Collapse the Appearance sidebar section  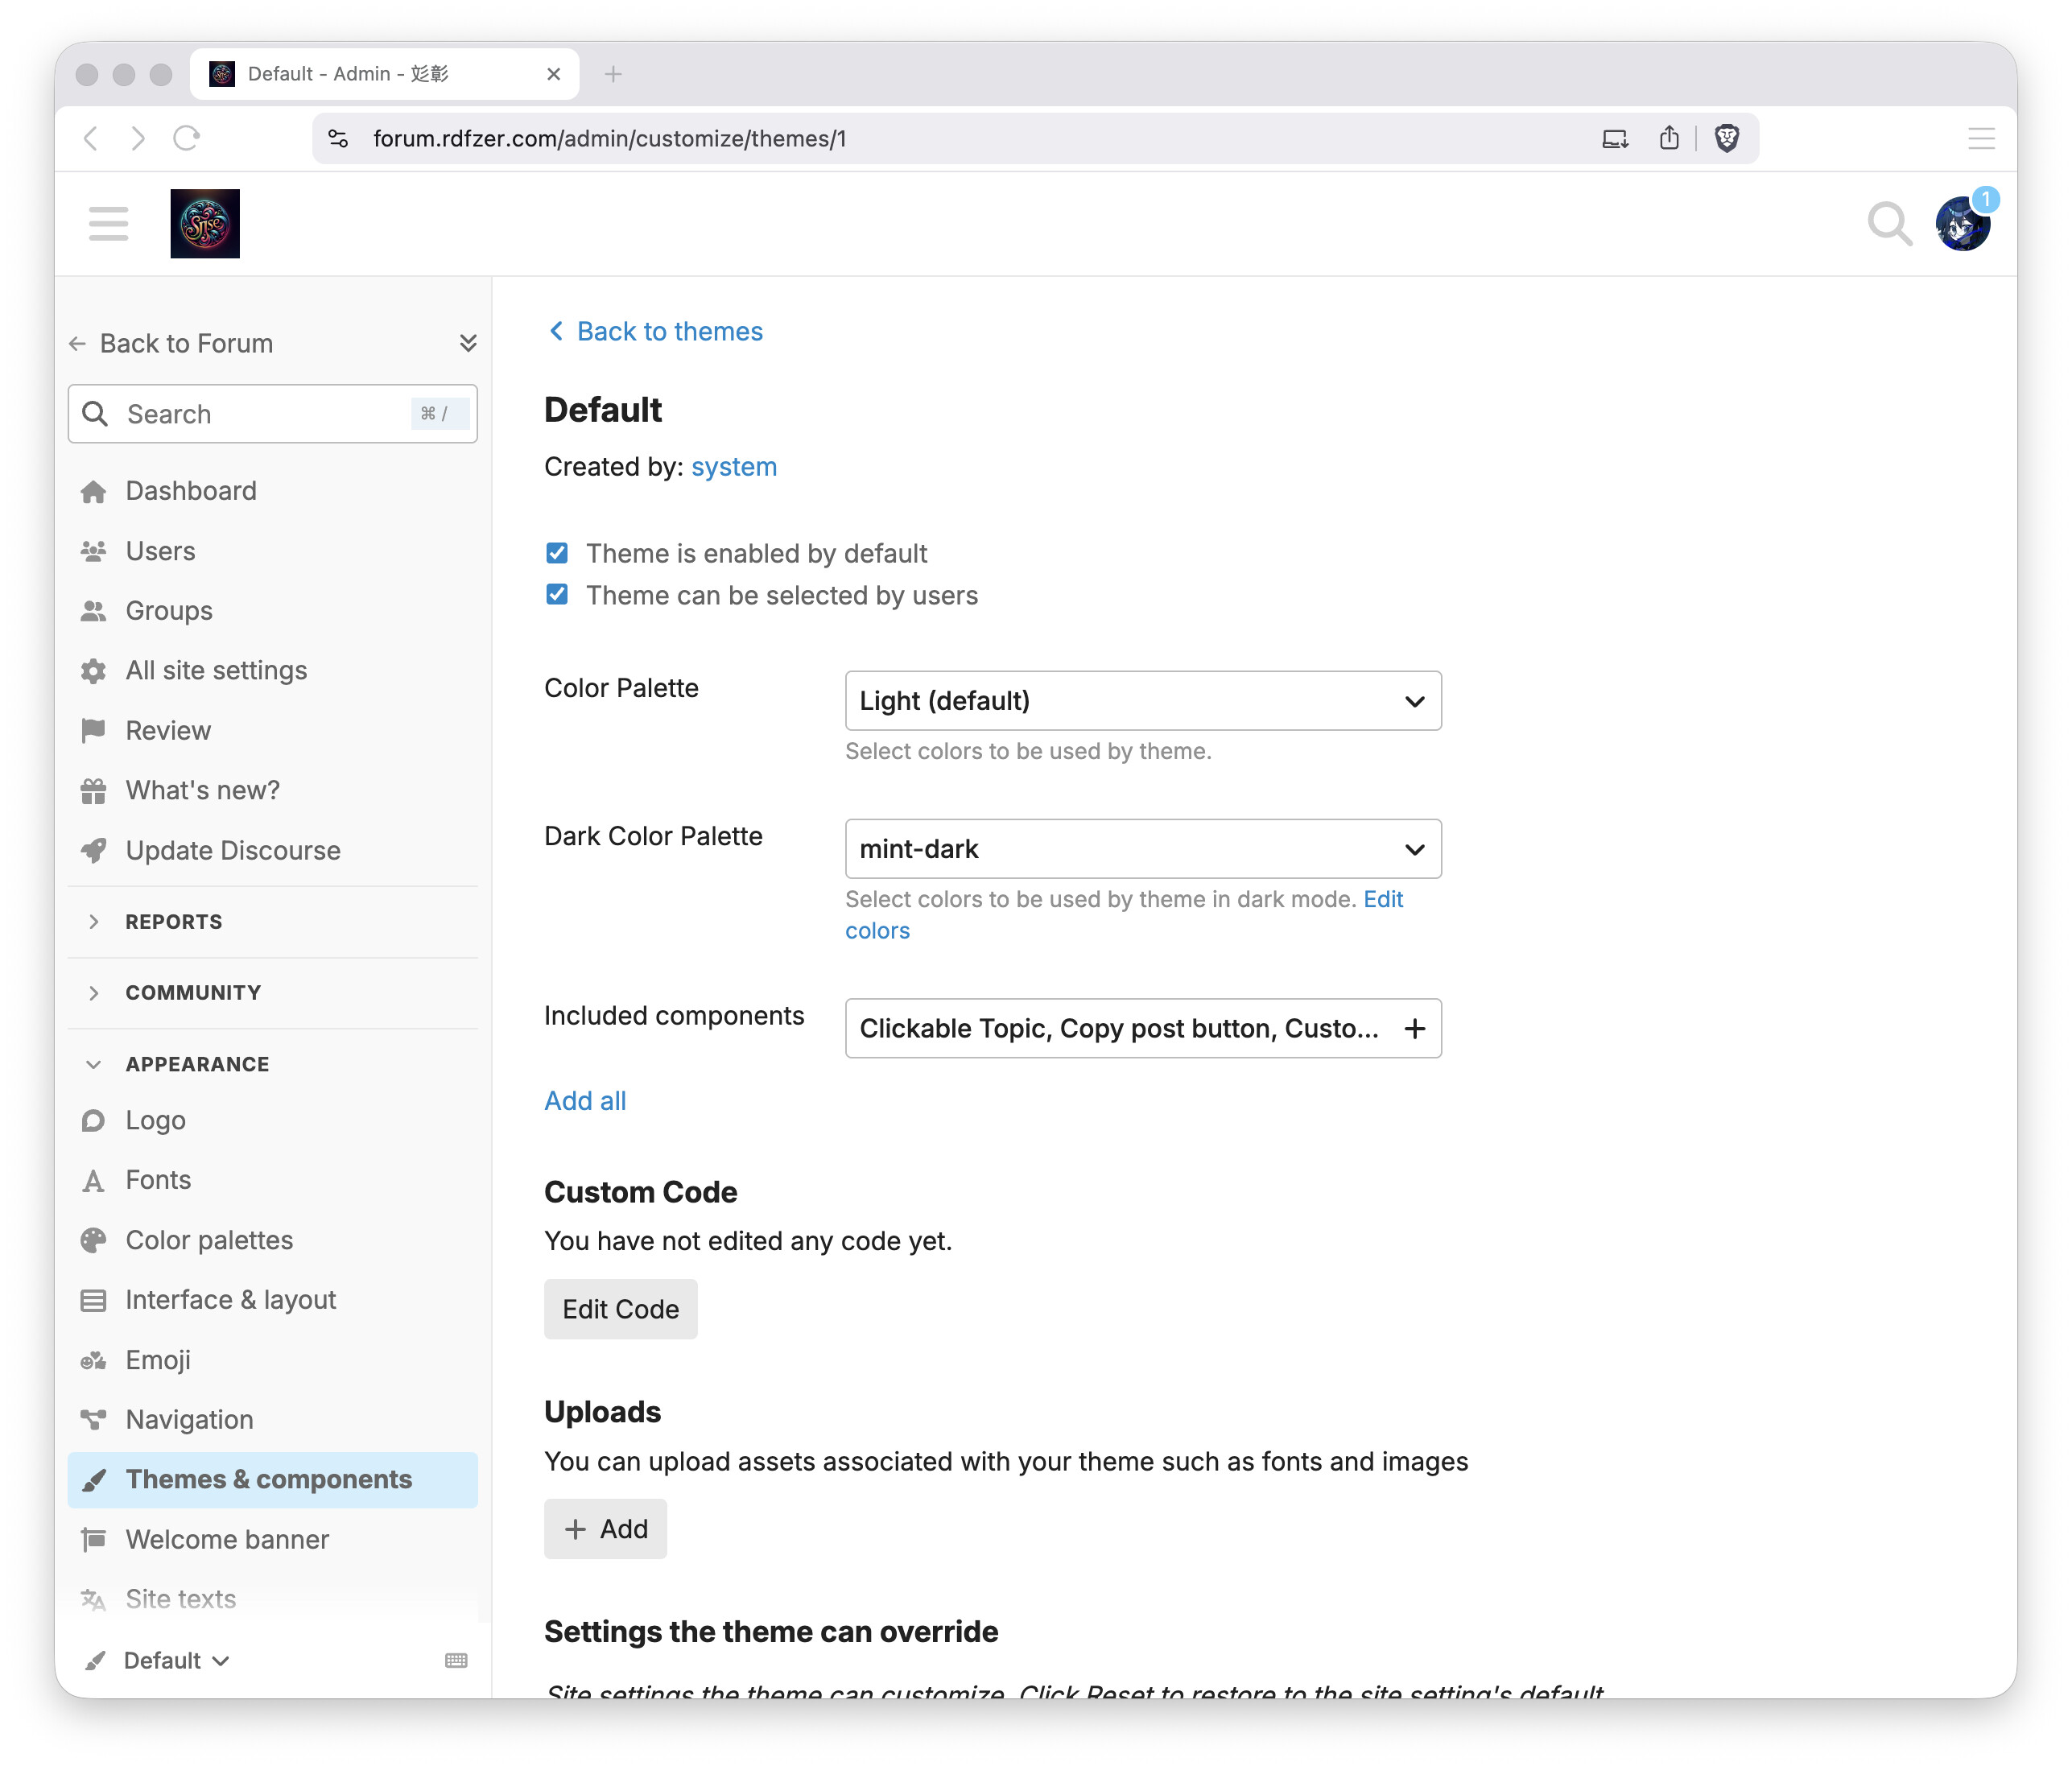click(x=197, y=1064)
